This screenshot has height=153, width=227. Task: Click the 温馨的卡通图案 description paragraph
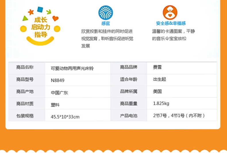pyautogui.click(x=173, y=35)
